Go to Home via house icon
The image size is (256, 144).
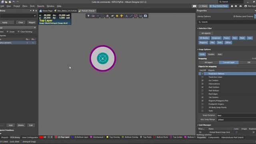click(232, 6)
